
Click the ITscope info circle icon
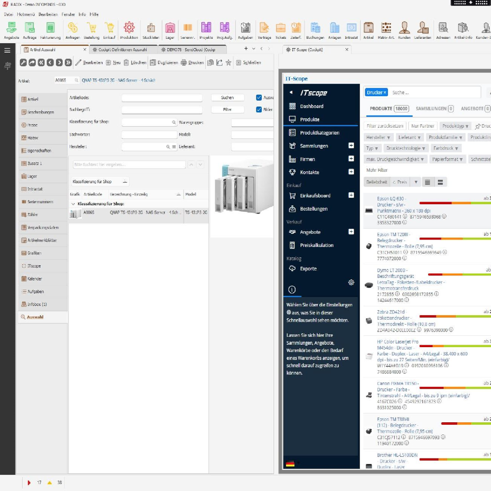tap(292, 290)
